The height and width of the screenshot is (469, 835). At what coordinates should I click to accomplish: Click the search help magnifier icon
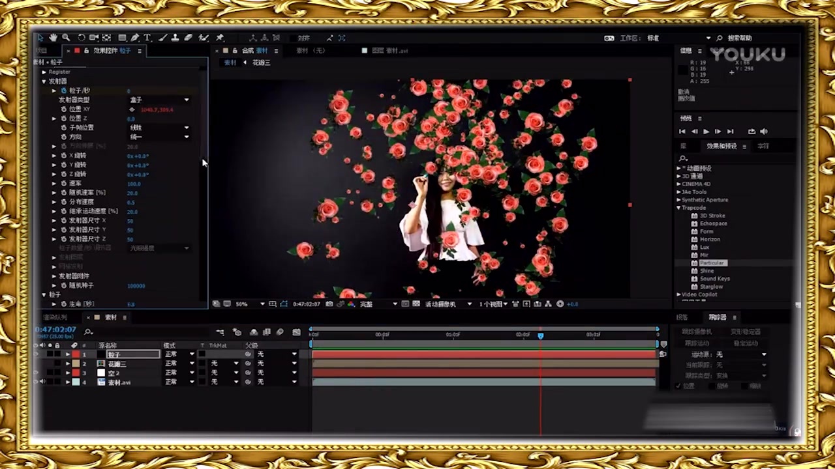click(x=720, y=38)
